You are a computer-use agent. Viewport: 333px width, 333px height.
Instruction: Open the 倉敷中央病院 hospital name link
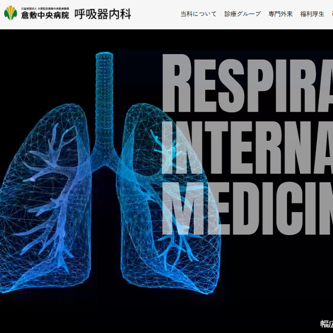pos(45,17)
